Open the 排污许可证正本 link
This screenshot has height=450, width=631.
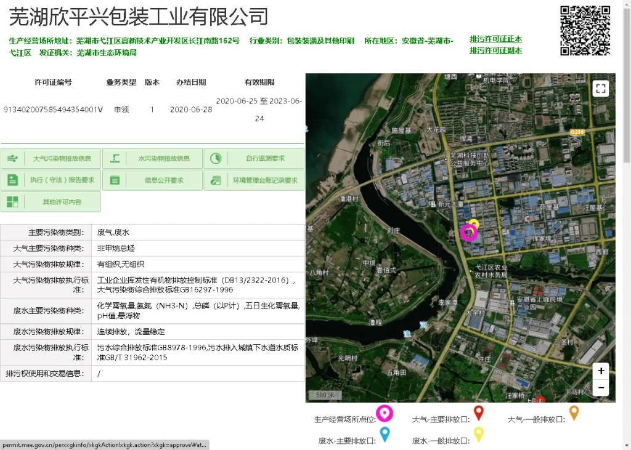point(496,39)
